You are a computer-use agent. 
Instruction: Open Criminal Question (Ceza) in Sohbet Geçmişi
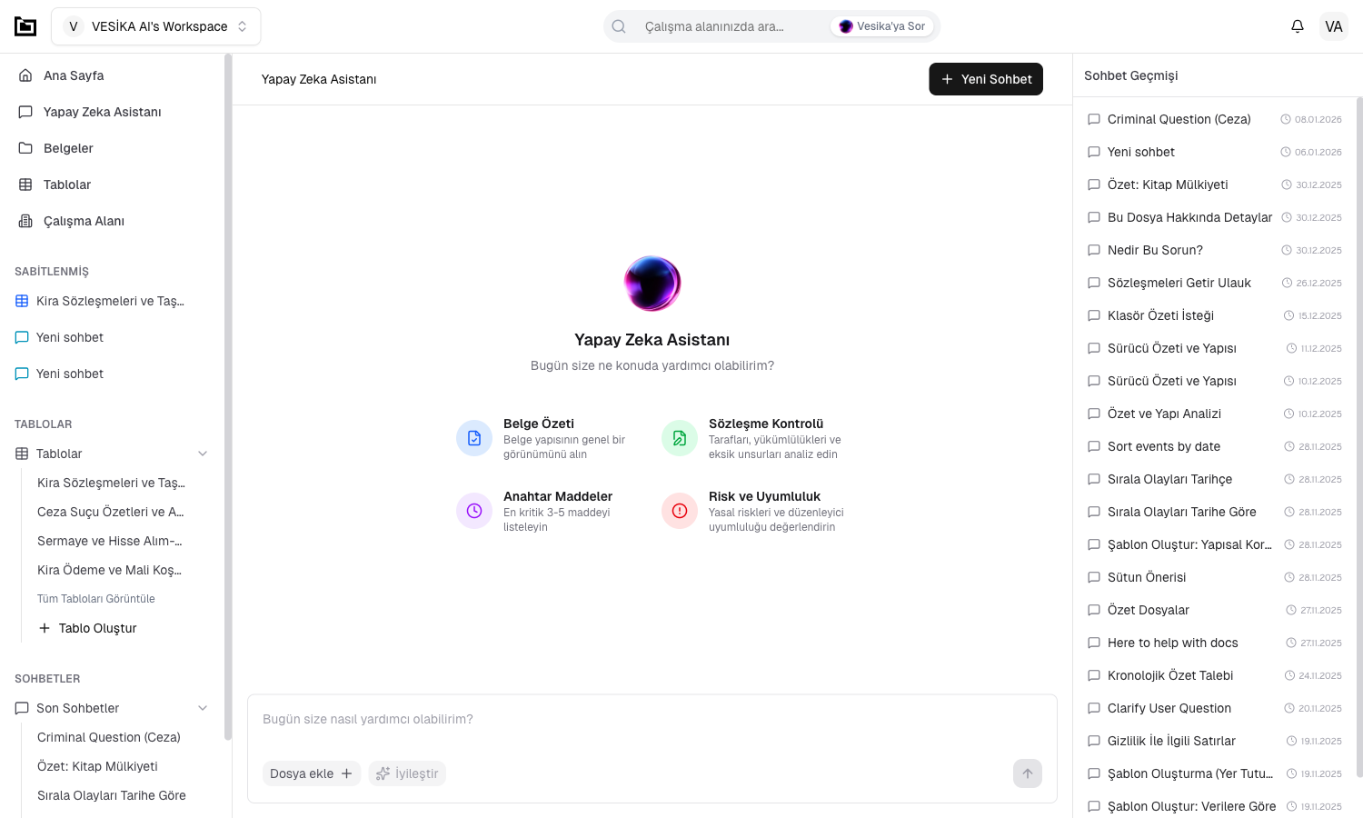[x=1179, y=119]
